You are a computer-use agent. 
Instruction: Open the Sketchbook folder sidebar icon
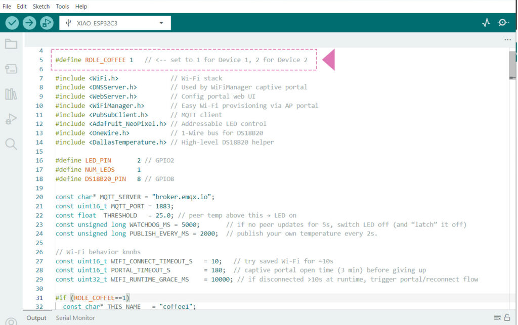pyautogui.click(x=11, y=44)
